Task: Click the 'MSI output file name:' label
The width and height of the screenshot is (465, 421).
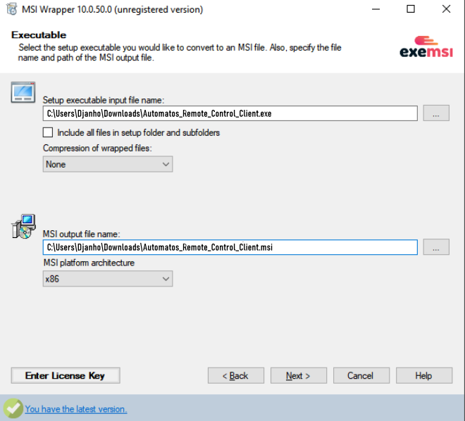Action: coord(82,234)
